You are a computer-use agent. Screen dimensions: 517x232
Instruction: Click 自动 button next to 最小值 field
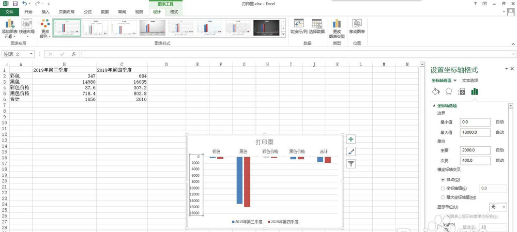point(499,122)
